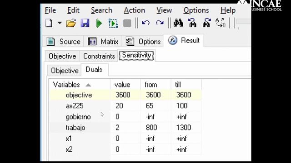Viewport: 291px width, 163px height.
Task: Click the Find binoculars icon
Action: click(178, 23)
